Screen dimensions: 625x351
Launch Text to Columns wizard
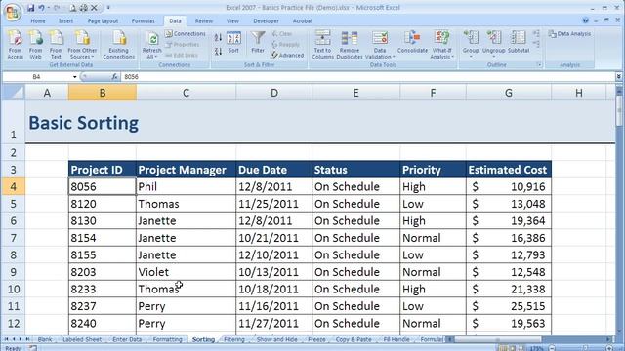pos(322,44)
